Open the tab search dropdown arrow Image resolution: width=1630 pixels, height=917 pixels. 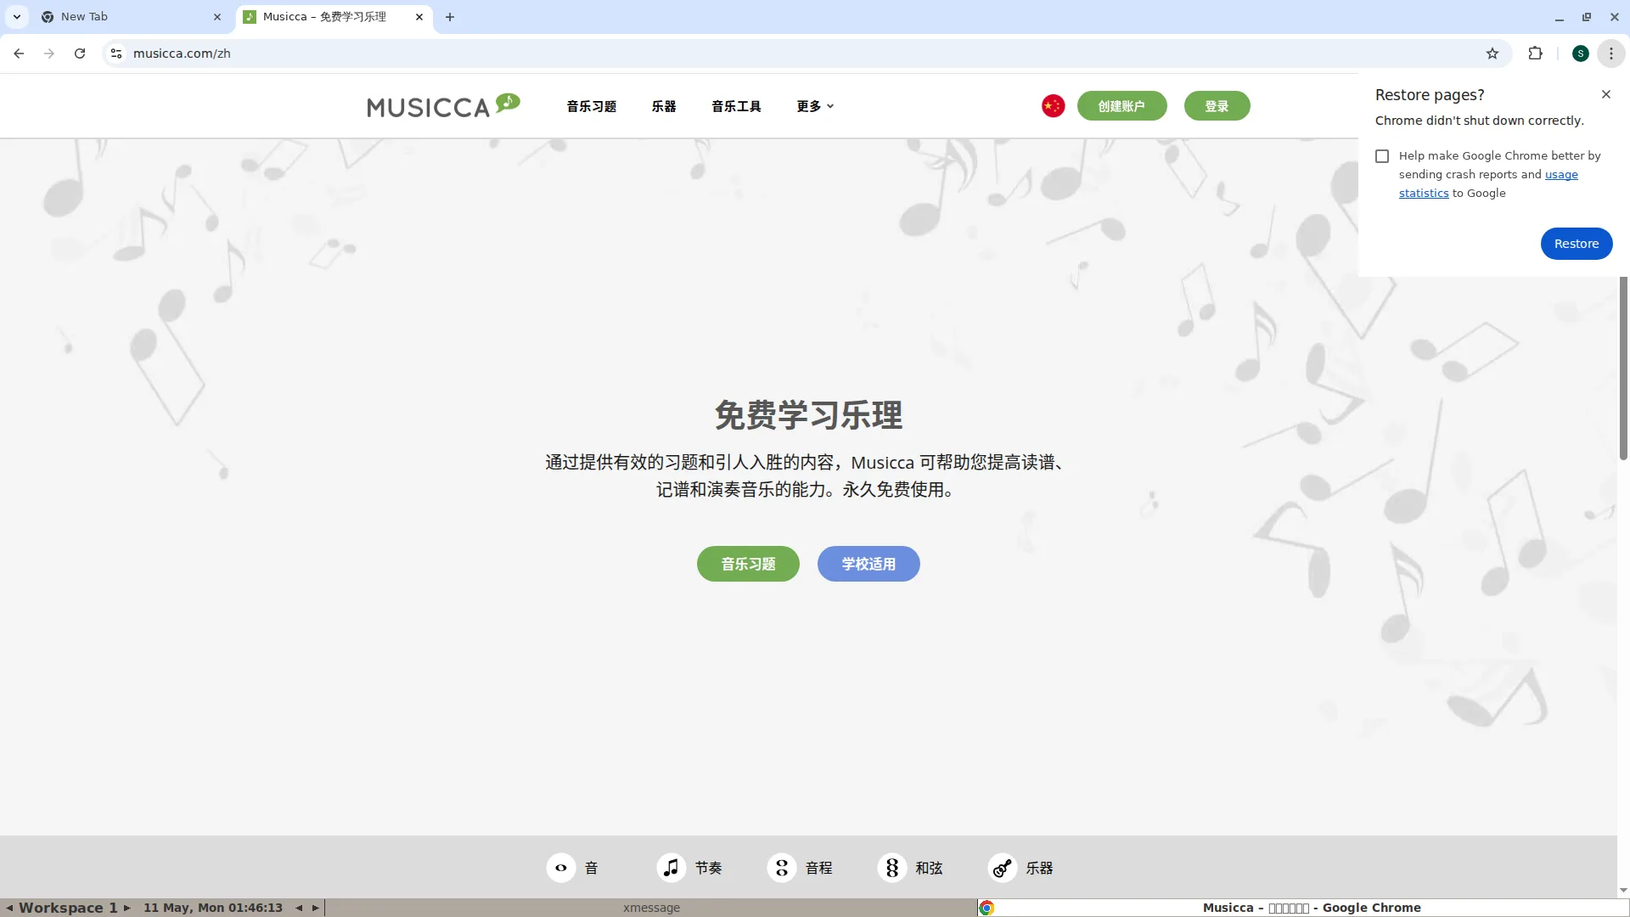pyautogui.click(x=17, y=17)
